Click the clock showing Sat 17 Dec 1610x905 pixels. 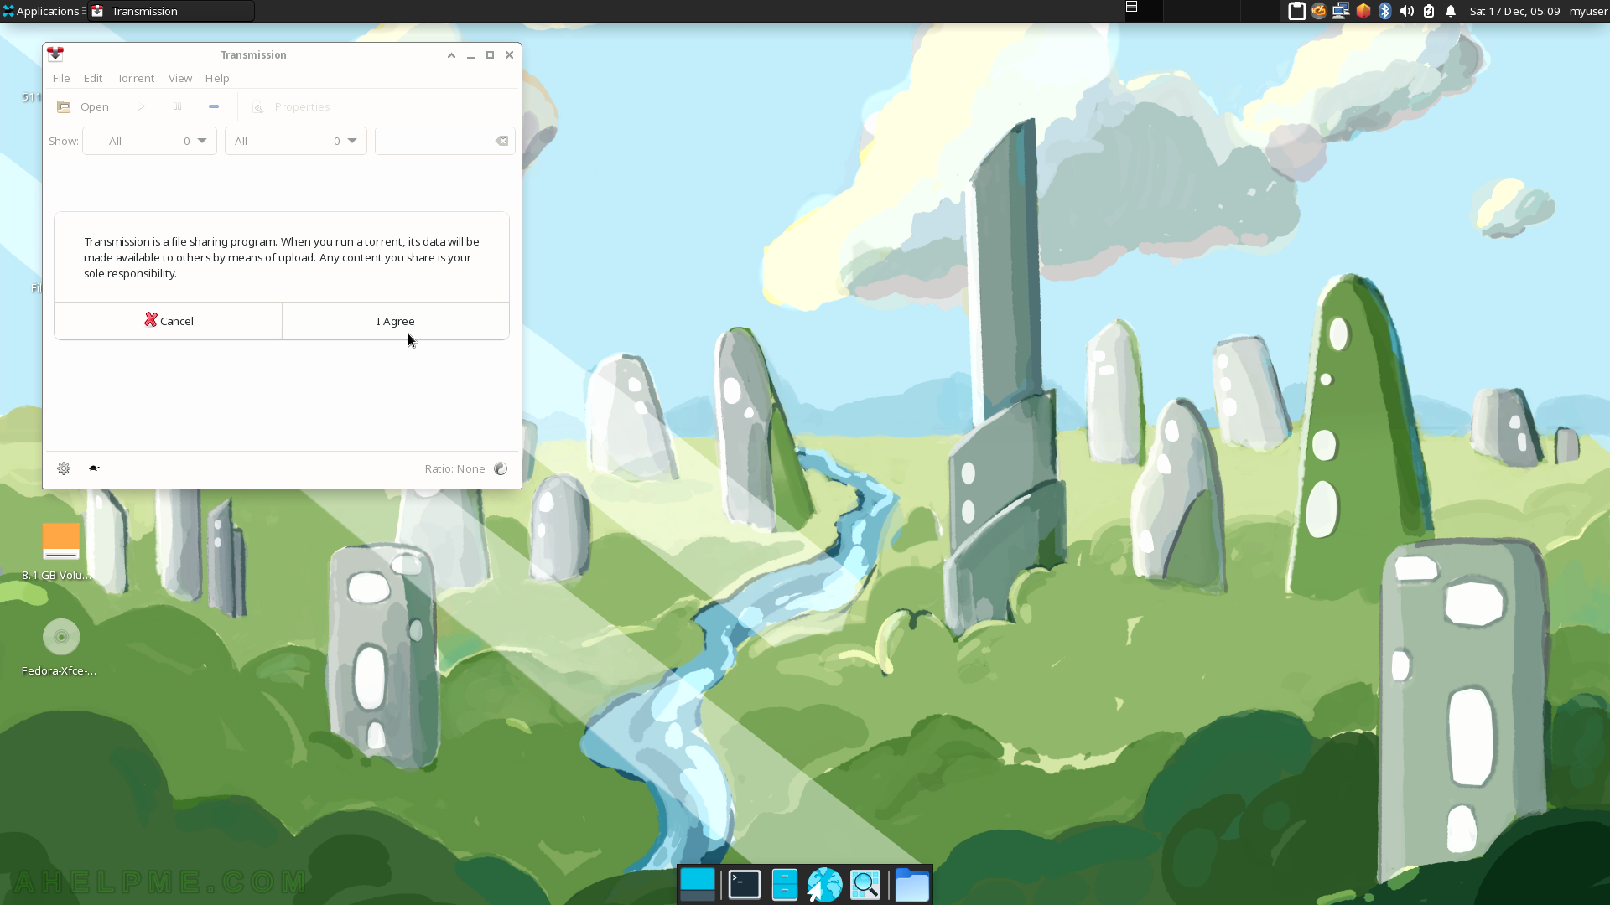[1514, 11]
